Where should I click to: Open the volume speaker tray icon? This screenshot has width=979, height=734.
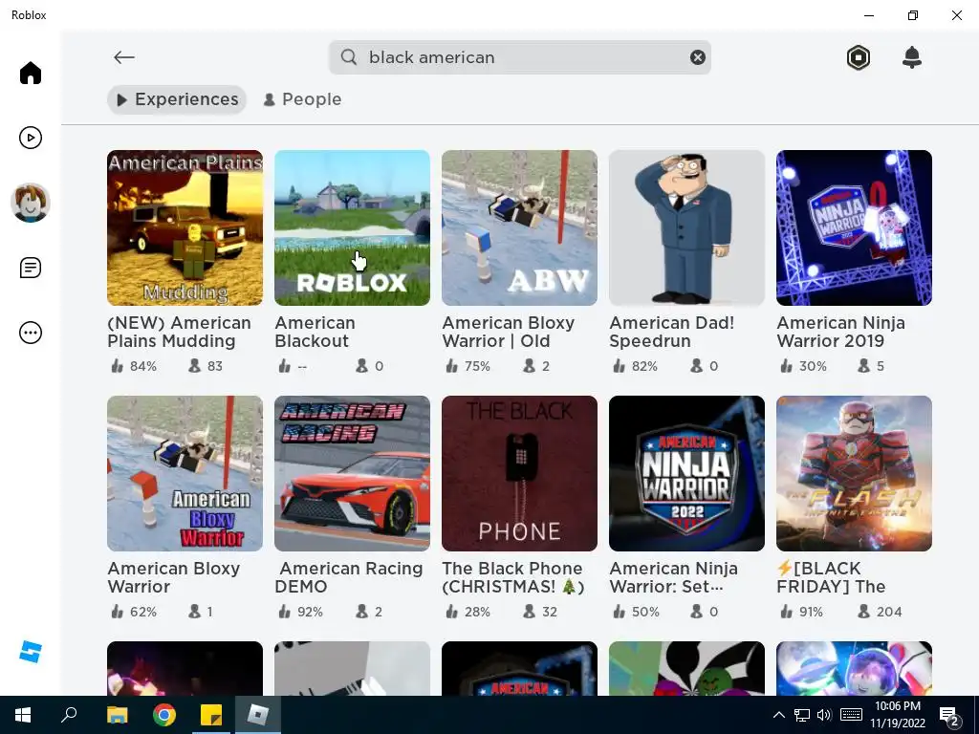pos(824,715)
